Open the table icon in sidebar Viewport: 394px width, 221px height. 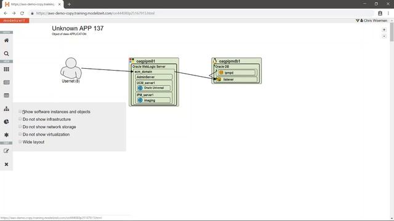point(6,96)
